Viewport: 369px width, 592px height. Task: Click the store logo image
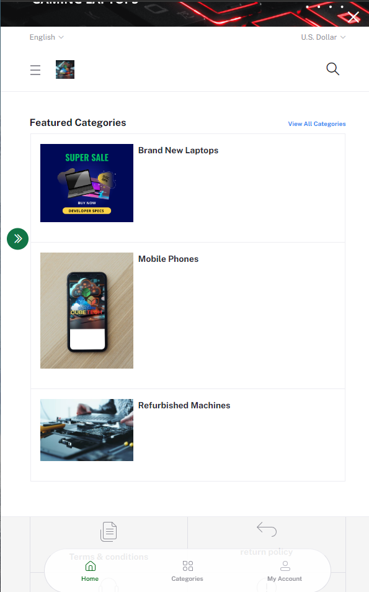[65, 70]
